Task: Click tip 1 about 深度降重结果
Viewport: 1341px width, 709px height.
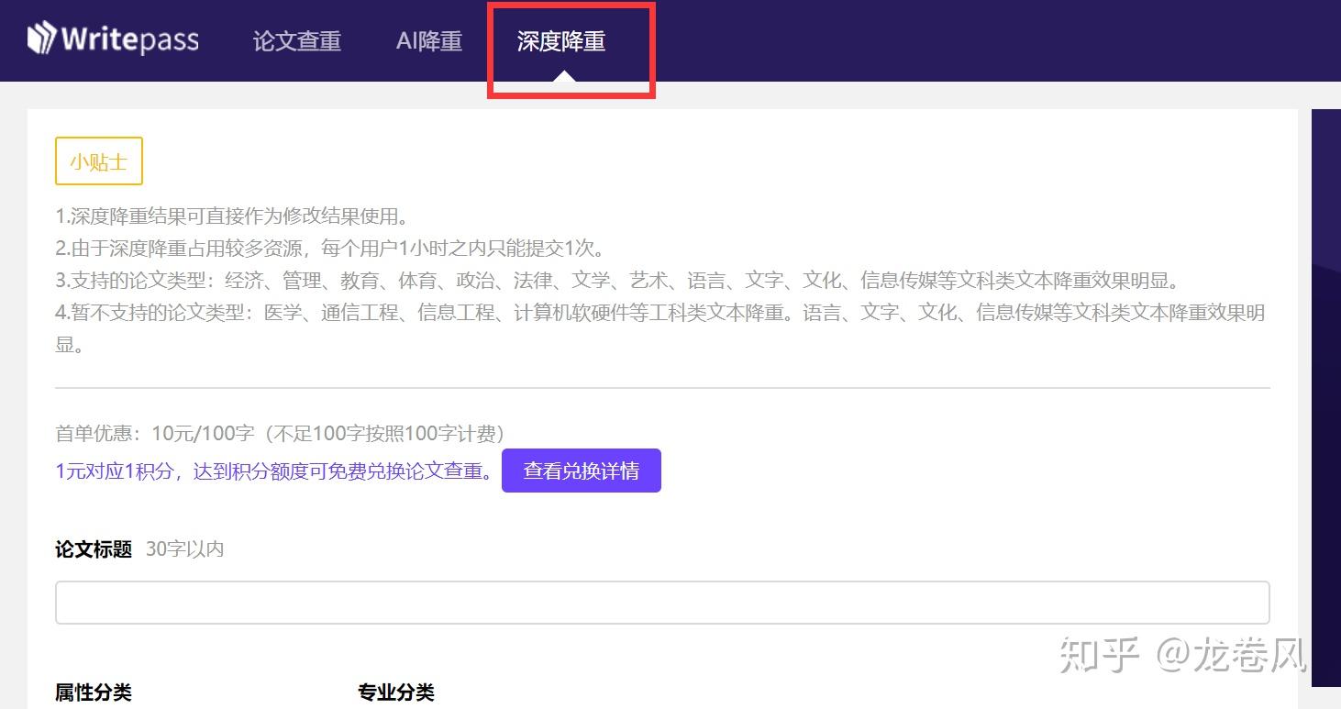Action: [x=231, y=216]
